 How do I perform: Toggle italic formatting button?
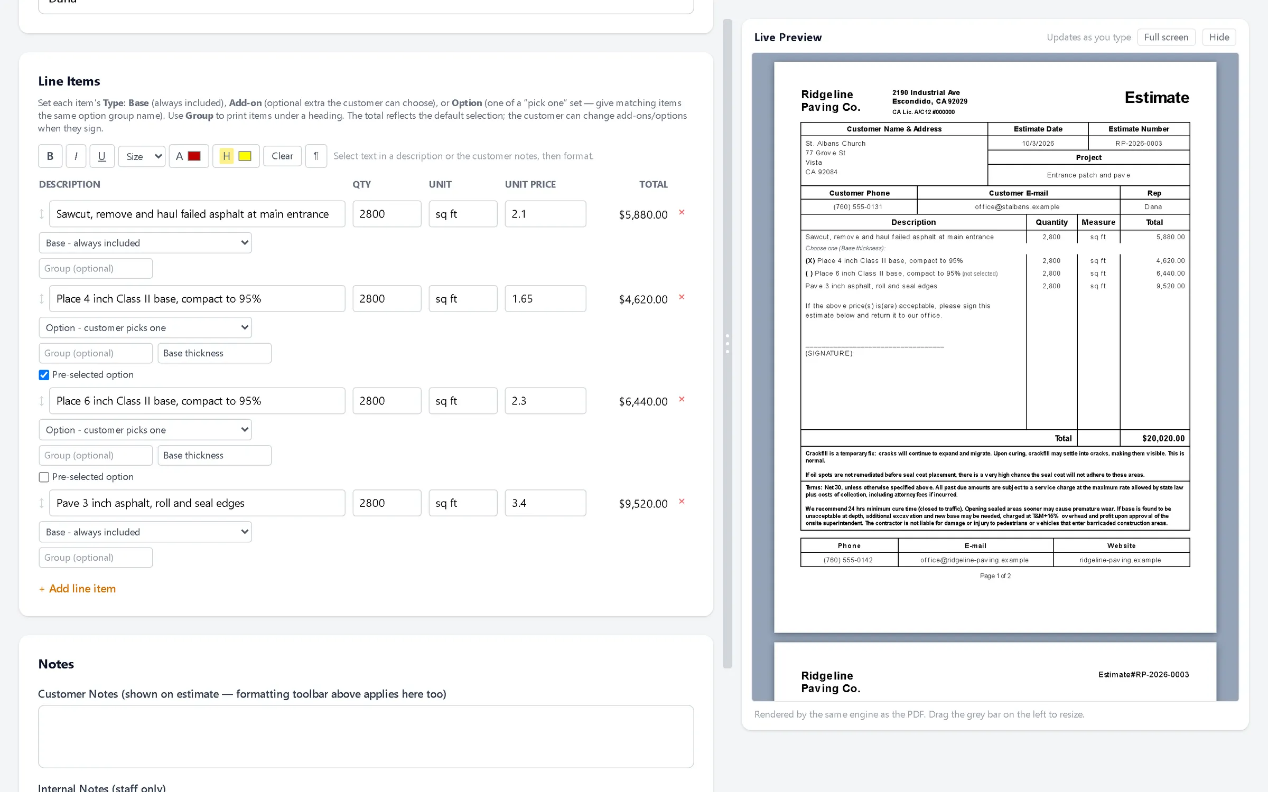(x=76, y=156)
